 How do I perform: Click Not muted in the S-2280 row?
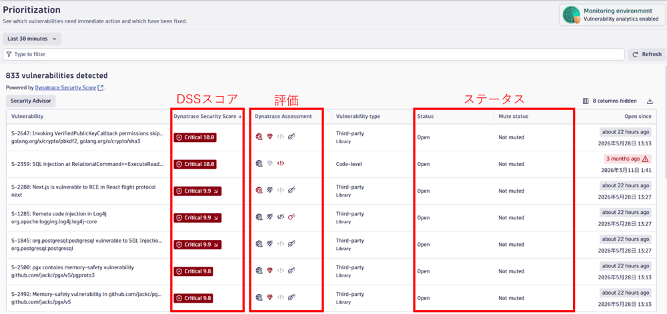512,191
